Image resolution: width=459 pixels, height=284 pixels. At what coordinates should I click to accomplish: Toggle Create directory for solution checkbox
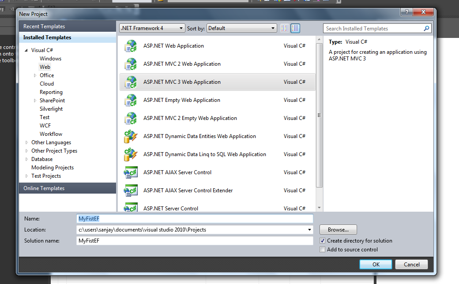(322, 241)
